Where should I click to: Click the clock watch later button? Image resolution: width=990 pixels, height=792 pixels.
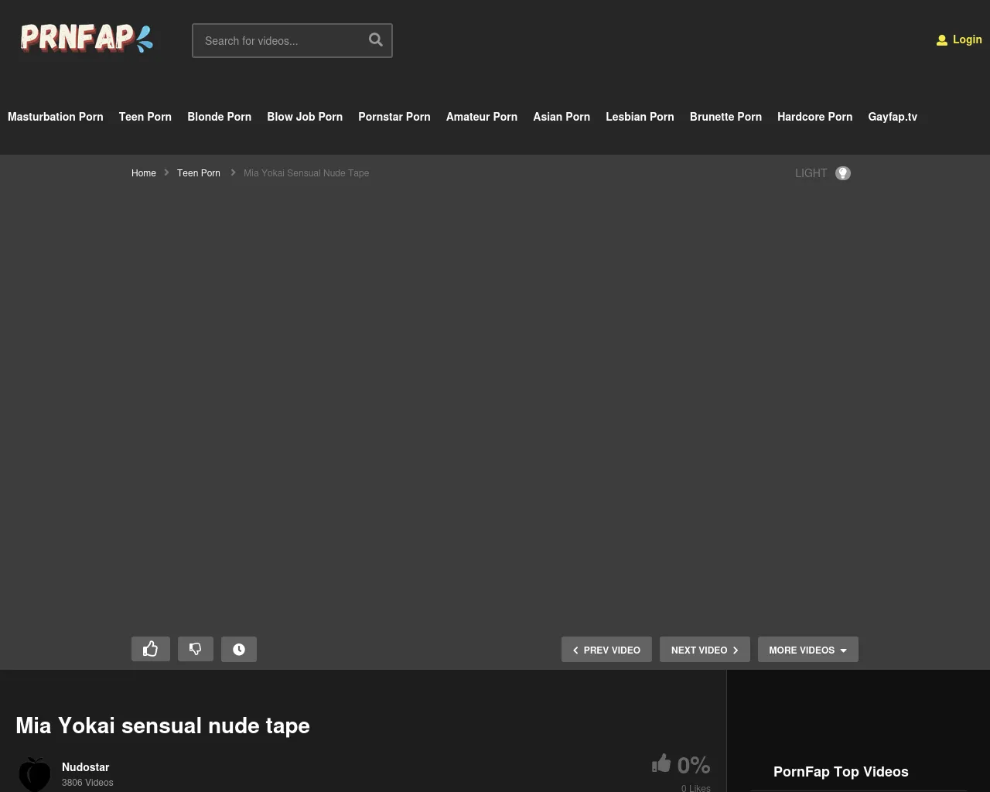[x=239, y=650]
